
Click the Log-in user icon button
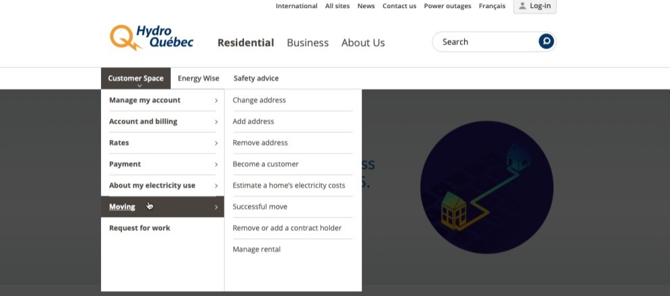[x=535, y=6]
